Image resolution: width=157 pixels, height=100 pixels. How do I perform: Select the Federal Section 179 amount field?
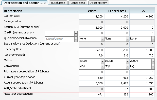click(91, 28)
